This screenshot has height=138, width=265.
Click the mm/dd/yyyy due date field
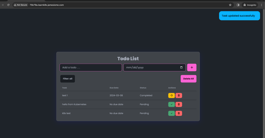click(x=151, y=68)
